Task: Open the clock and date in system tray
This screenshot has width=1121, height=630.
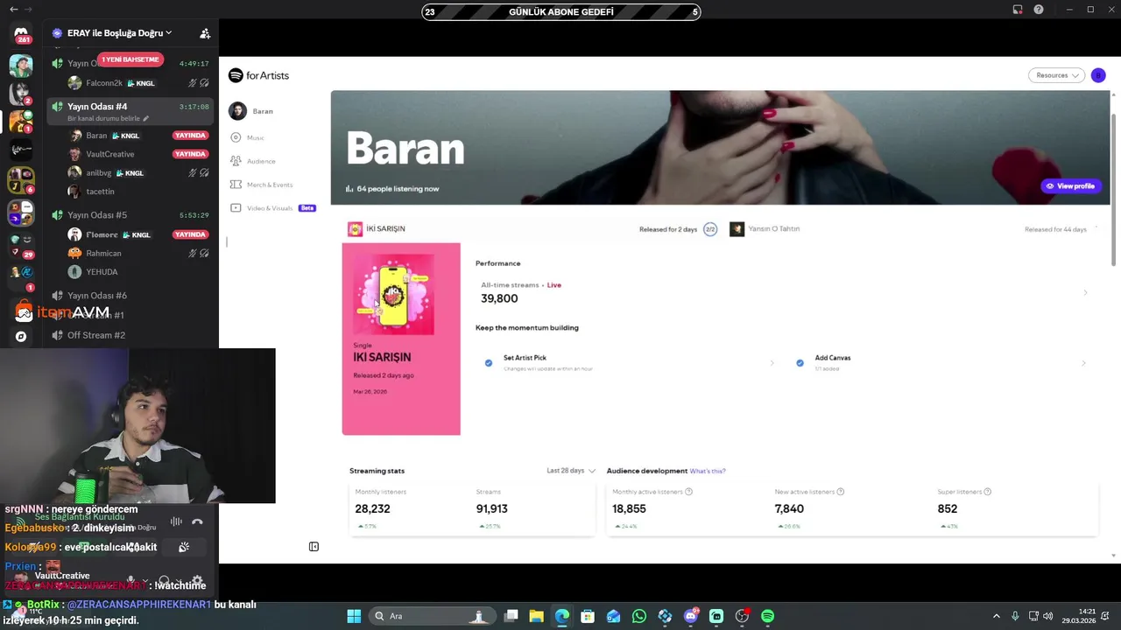Action: pyautogui.click(x=1078, y=616)
